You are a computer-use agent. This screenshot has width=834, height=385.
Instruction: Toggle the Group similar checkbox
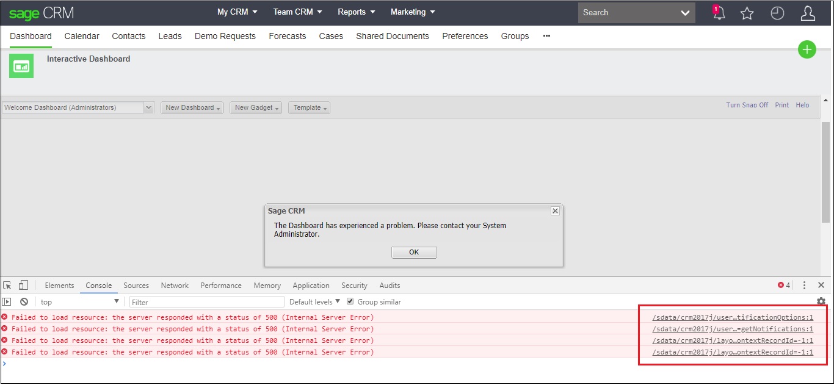(350, 301)
